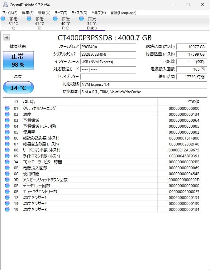Screen dimensions: 210x270
Task: Click status orb for 使用率 row
Action: (7, 132)
